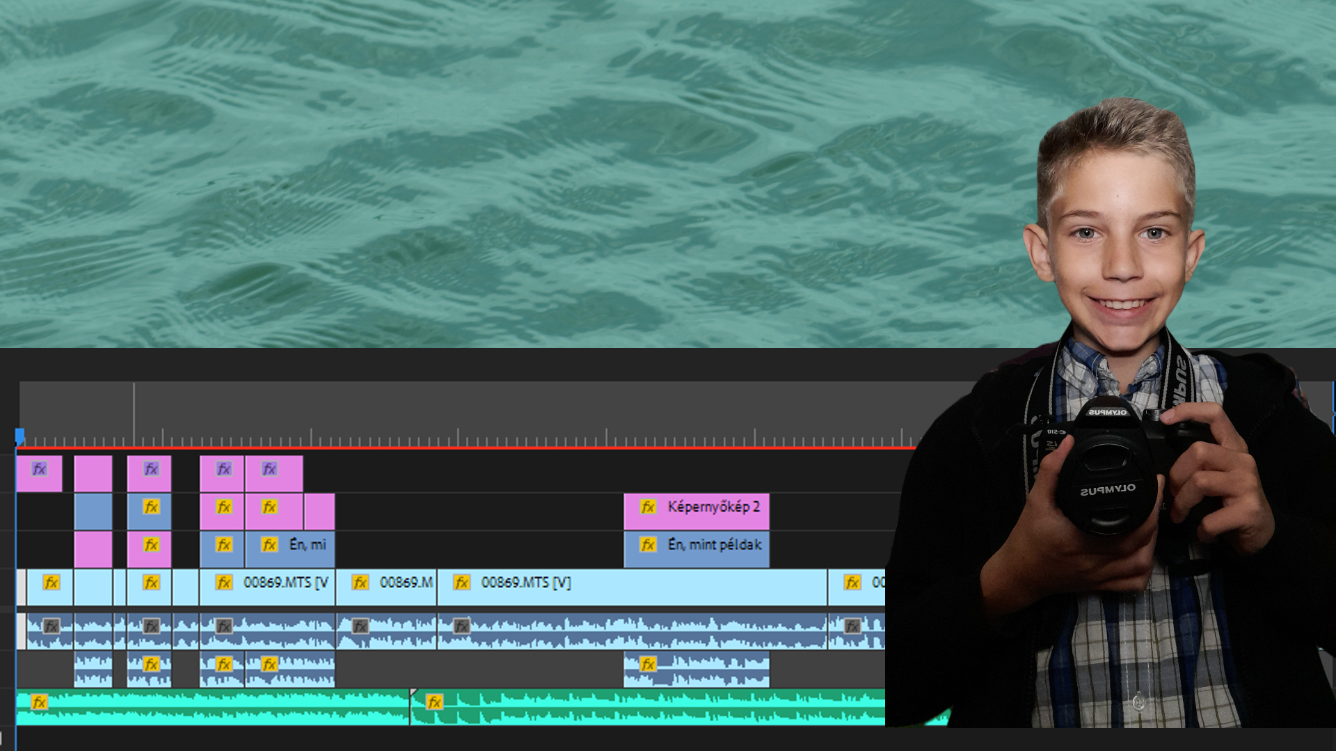Click the teal water background image
The image size is (1336, 751).
487,174
